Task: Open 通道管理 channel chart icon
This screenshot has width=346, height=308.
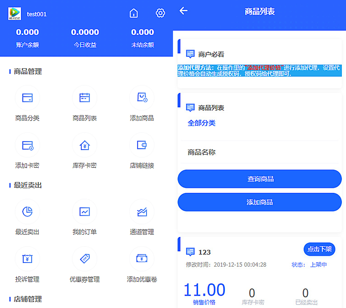Action: [142, 212]
